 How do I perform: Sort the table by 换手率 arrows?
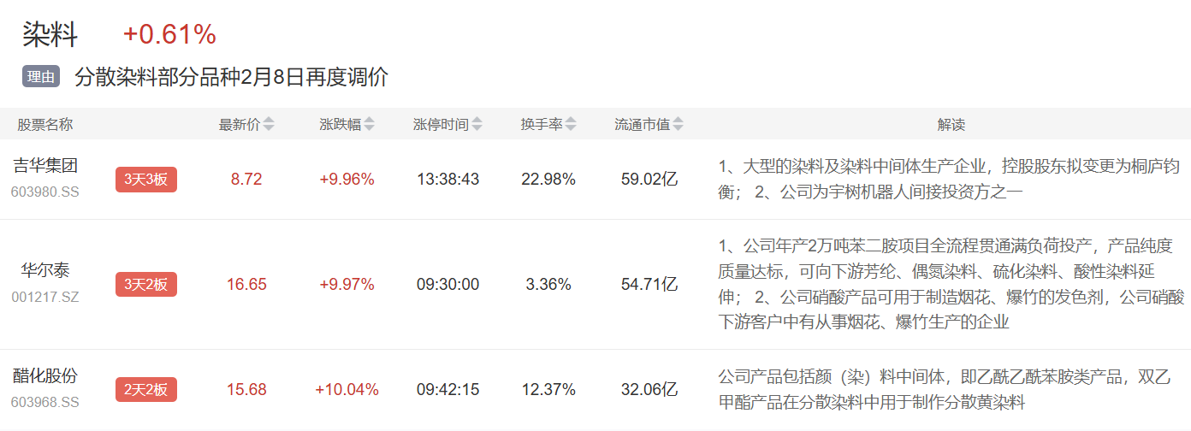tap(571, 125)
